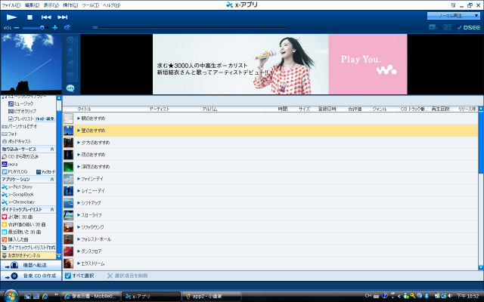The height and width of the screenshot is (302, 484).
Task: Open the ノーマル再生 playback mode dropdown
Action: click(454, 15)
